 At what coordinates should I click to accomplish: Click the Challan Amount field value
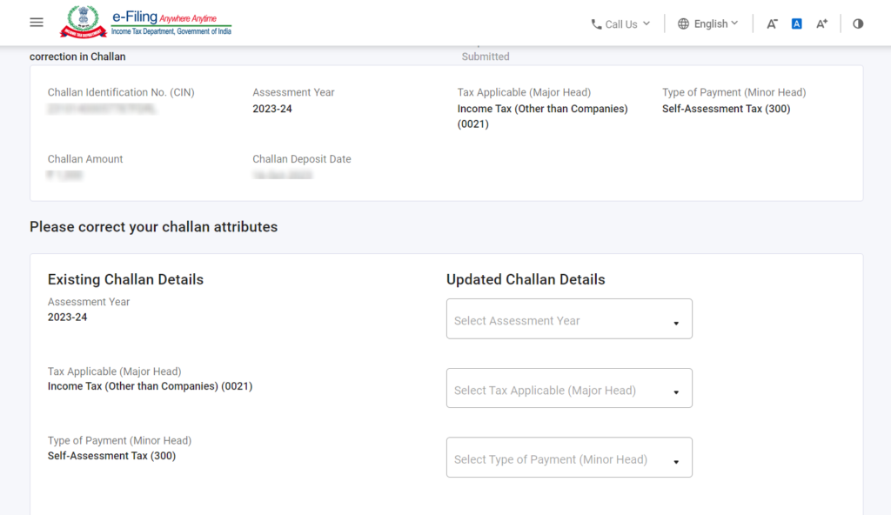pos(66,174)
